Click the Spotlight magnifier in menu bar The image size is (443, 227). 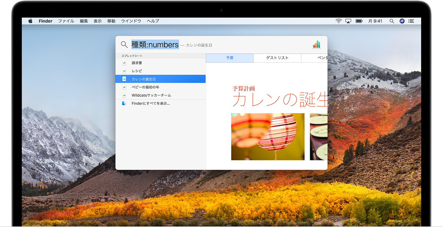click(392, 21)
